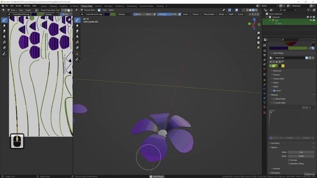This screenshot has height=178, width=317.
Task: Toggle the Backface Culling checkbox
Action: pos(289,164)
